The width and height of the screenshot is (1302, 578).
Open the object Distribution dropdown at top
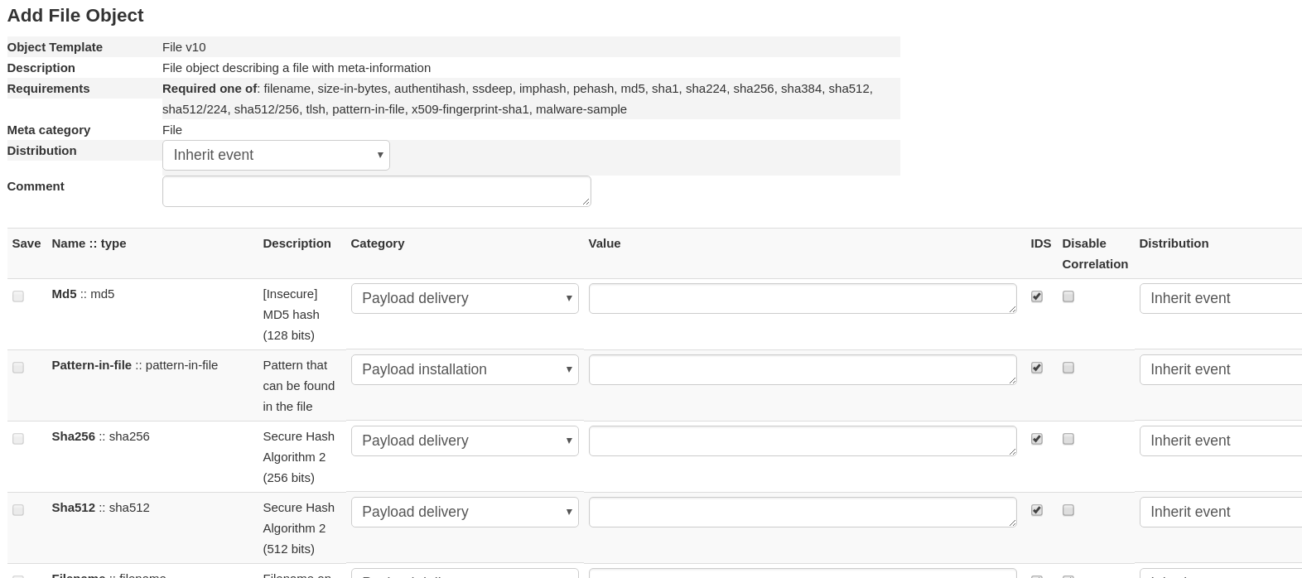276,155
